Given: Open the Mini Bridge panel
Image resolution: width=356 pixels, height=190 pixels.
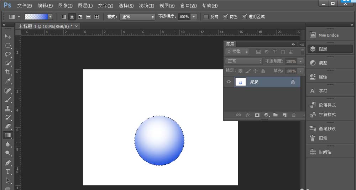Looking at the screenshot, I should click(328, 35).
